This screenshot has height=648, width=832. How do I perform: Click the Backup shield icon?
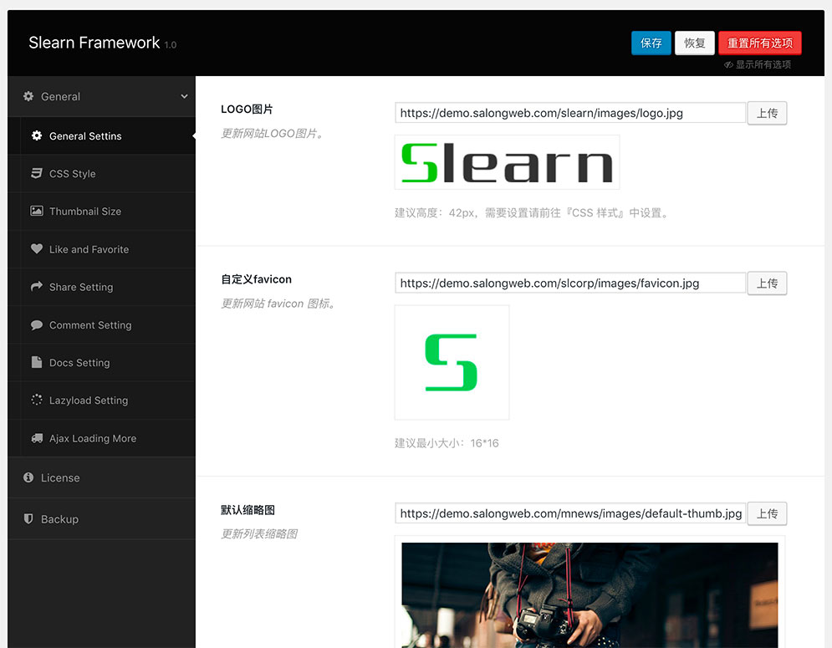pyautogui.click(x=28, y=518)
